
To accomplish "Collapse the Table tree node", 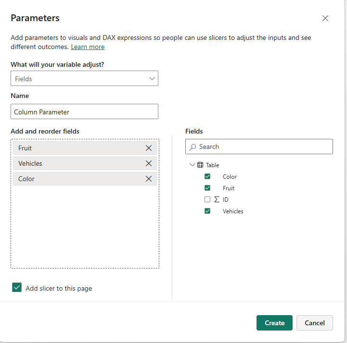I will [x=193, y=165].
